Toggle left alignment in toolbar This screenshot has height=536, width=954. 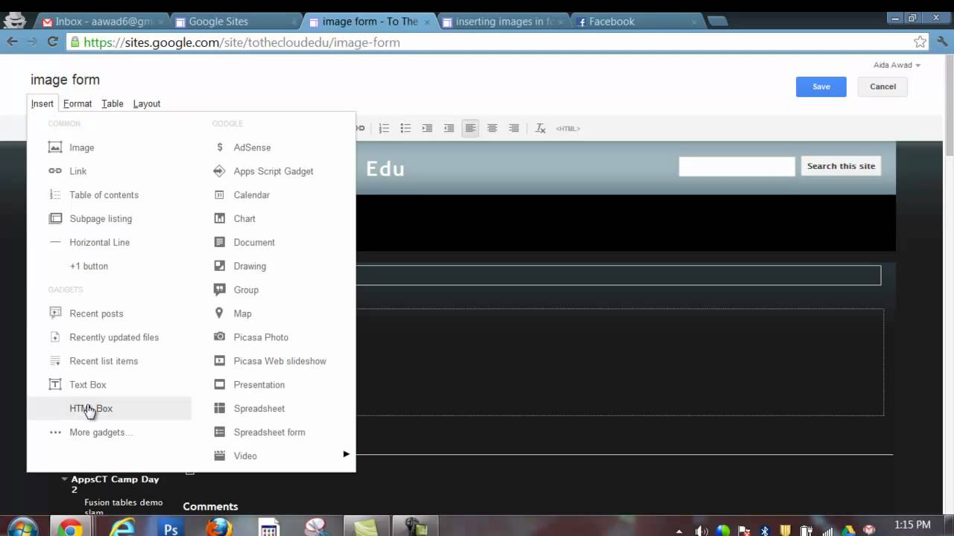pos(470,128)
